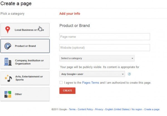The width and height of the screenshot is (167, 116).
Task: Open the Privacy footer link
Action: coord(99,109)
